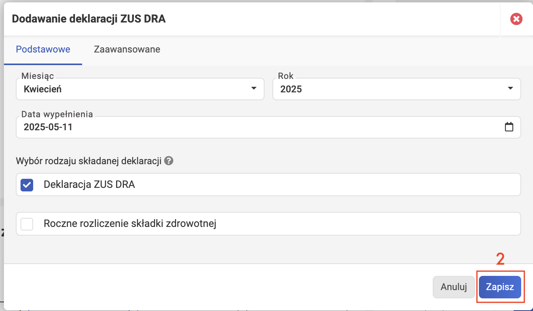Click the Wybór rodzaju składanej deklaracji heading
The height and width of the screenshot is (311, 533).
point(89,161)
